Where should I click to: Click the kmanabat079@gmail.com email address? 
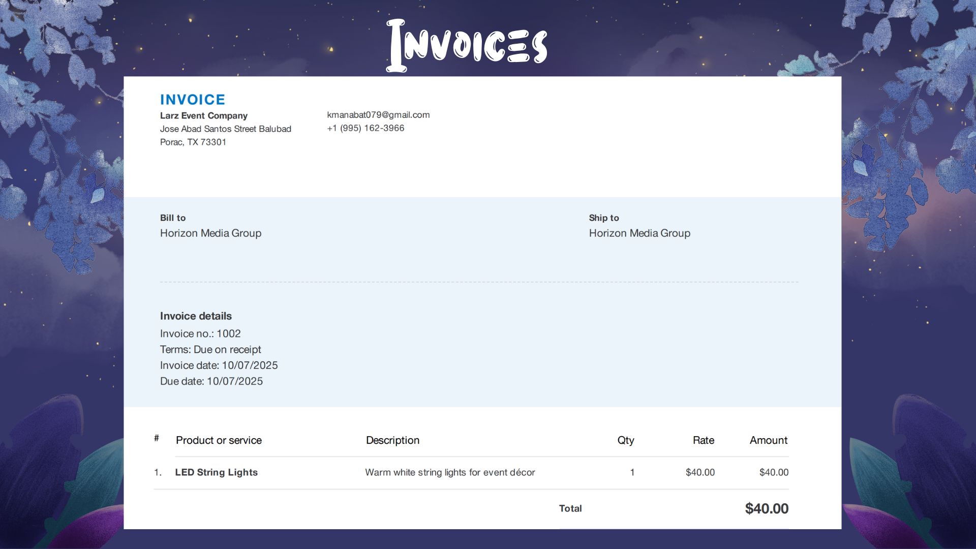(x=378, y=115)
